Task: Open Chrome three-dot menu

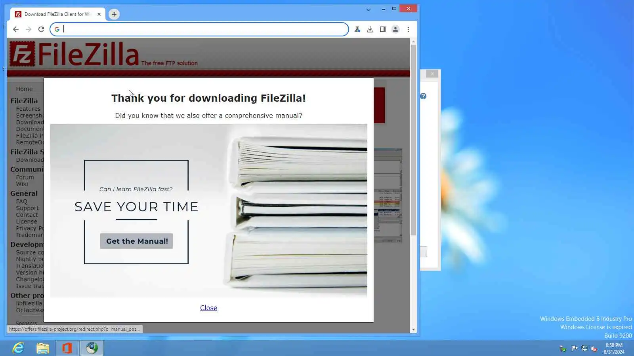Action: pos(408,29)
